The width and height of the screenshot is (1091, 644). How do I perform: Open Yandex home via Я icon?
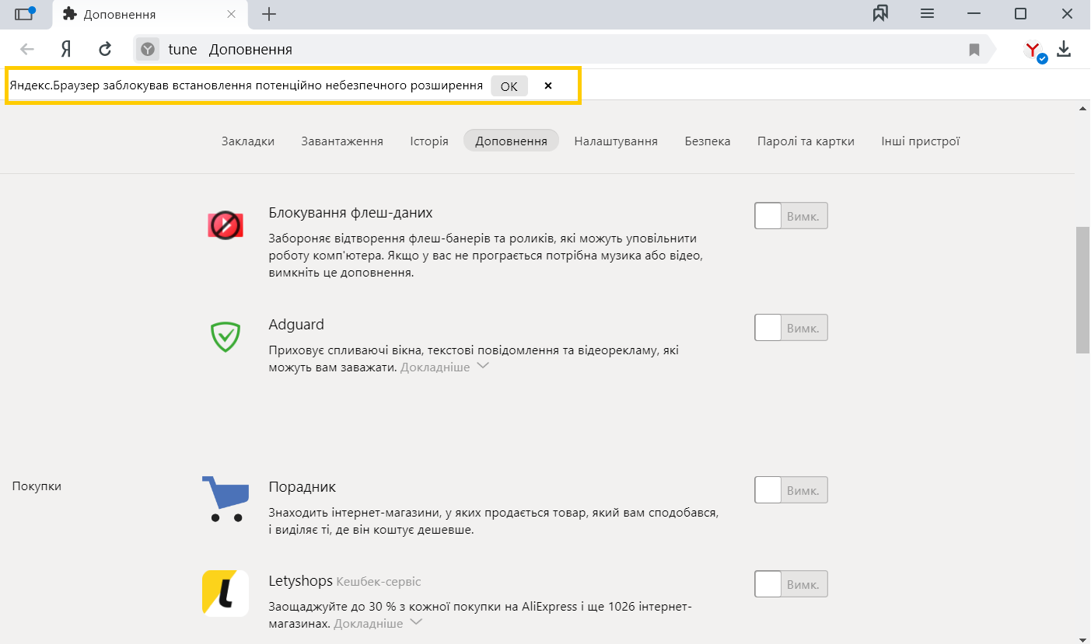click(x=67, y=50)
